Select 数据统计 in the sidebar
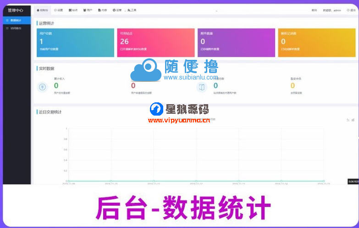 17,20
